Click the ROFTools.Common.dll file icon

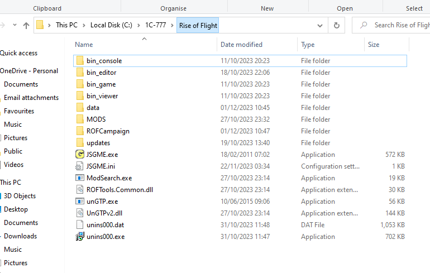click(79, 190)
